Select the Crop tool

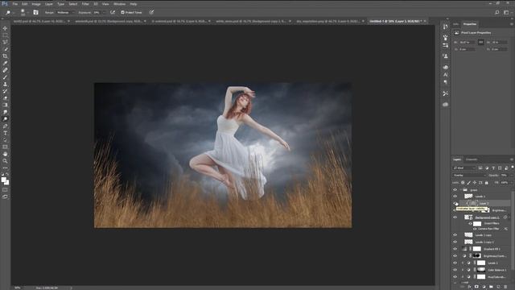5,56
